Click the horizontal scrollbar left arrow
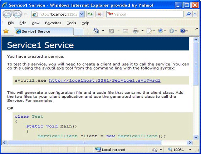The height and width of the screenshot is (154, 201). click(5, 143)
